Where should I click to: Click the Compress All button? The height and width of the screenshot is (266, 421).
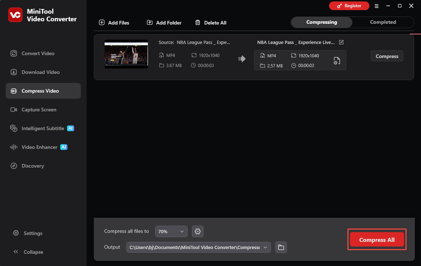click(377, 239)
